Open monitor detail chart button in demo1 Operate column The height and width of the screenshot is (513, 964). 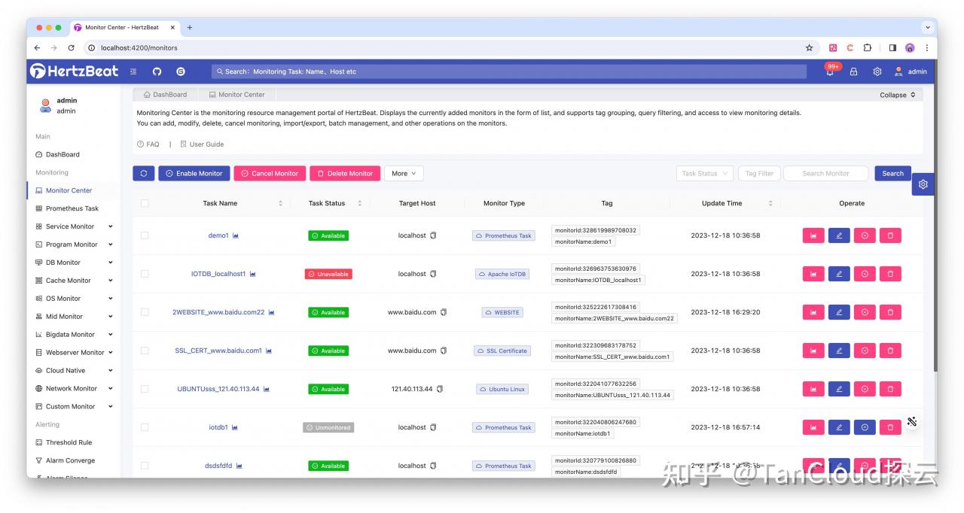[813, 235]
